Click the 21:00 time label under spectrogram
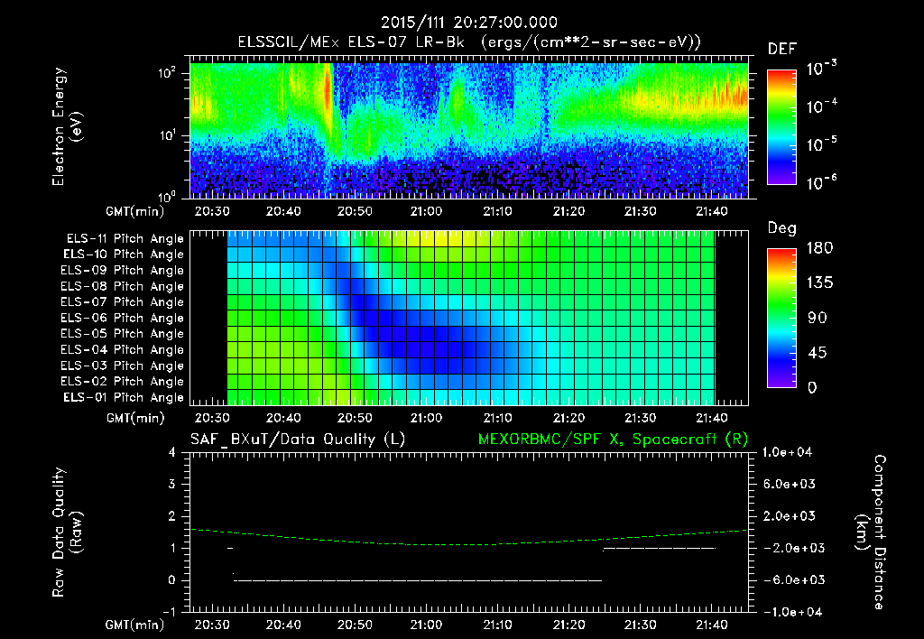 [x=426, y=211]
